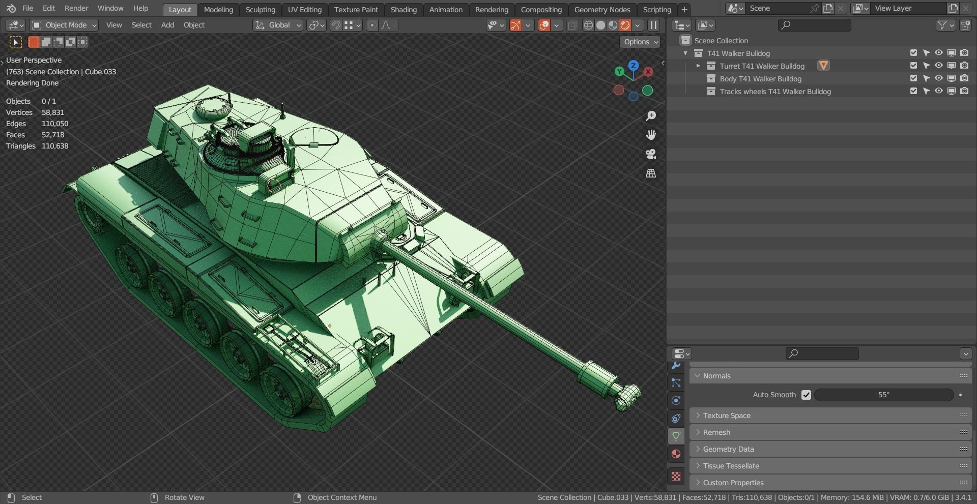Expand Tissue Tessellate panel
The image size is (977, 504).
click(x=830, y=466)
